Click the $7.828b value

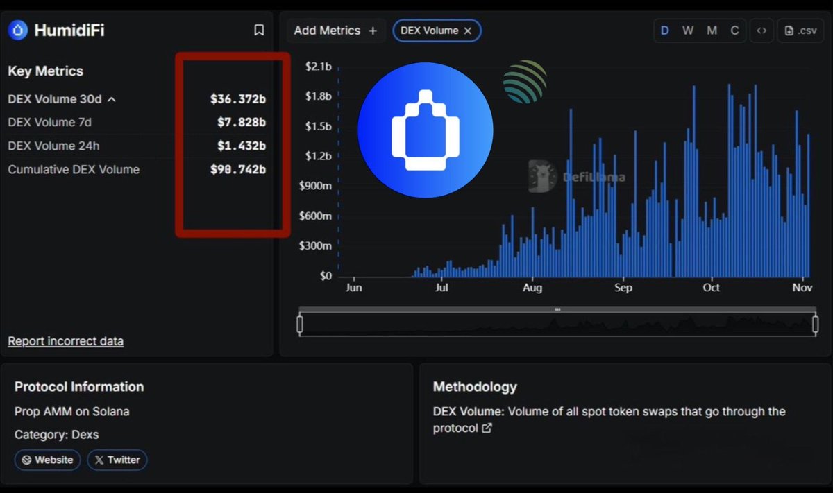242,122
